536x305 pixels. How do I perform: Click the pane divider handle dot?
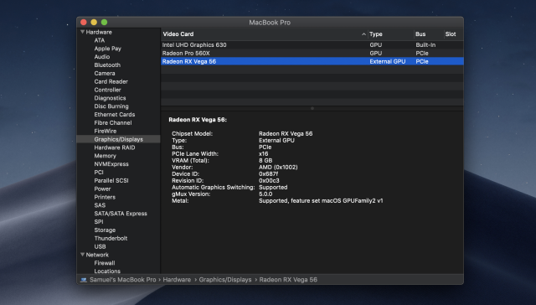point(312,108)
